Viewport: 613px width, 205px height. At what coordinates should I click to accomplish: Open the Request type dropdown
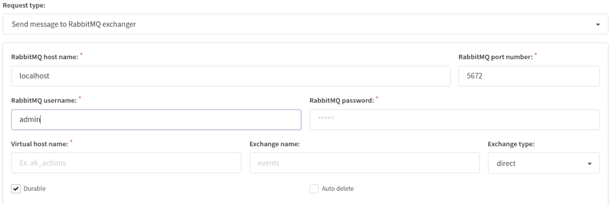pyautogui.click(x=305, y=24)
